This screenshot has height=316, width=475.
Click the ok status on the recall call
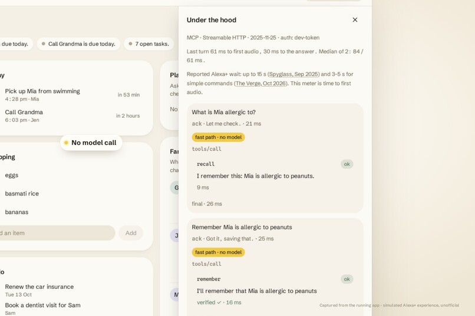(347, 164)
